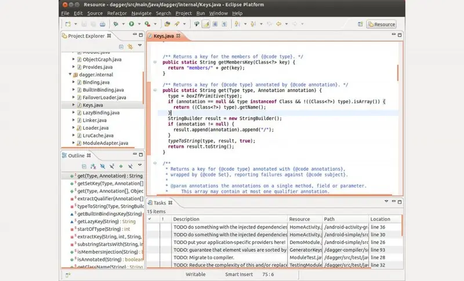Open the Run configurations dropdown arrow

pyautogui.click(x=139, y=24)
